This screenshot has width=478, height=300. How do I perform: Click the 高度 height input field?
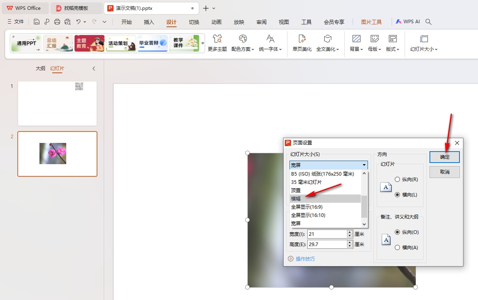327,244
